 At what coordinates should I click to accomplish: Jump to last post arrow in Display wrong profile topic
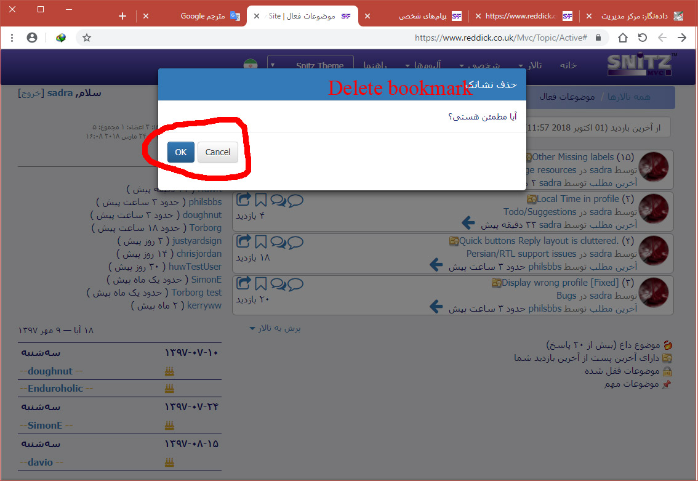(x=436, y=307)
